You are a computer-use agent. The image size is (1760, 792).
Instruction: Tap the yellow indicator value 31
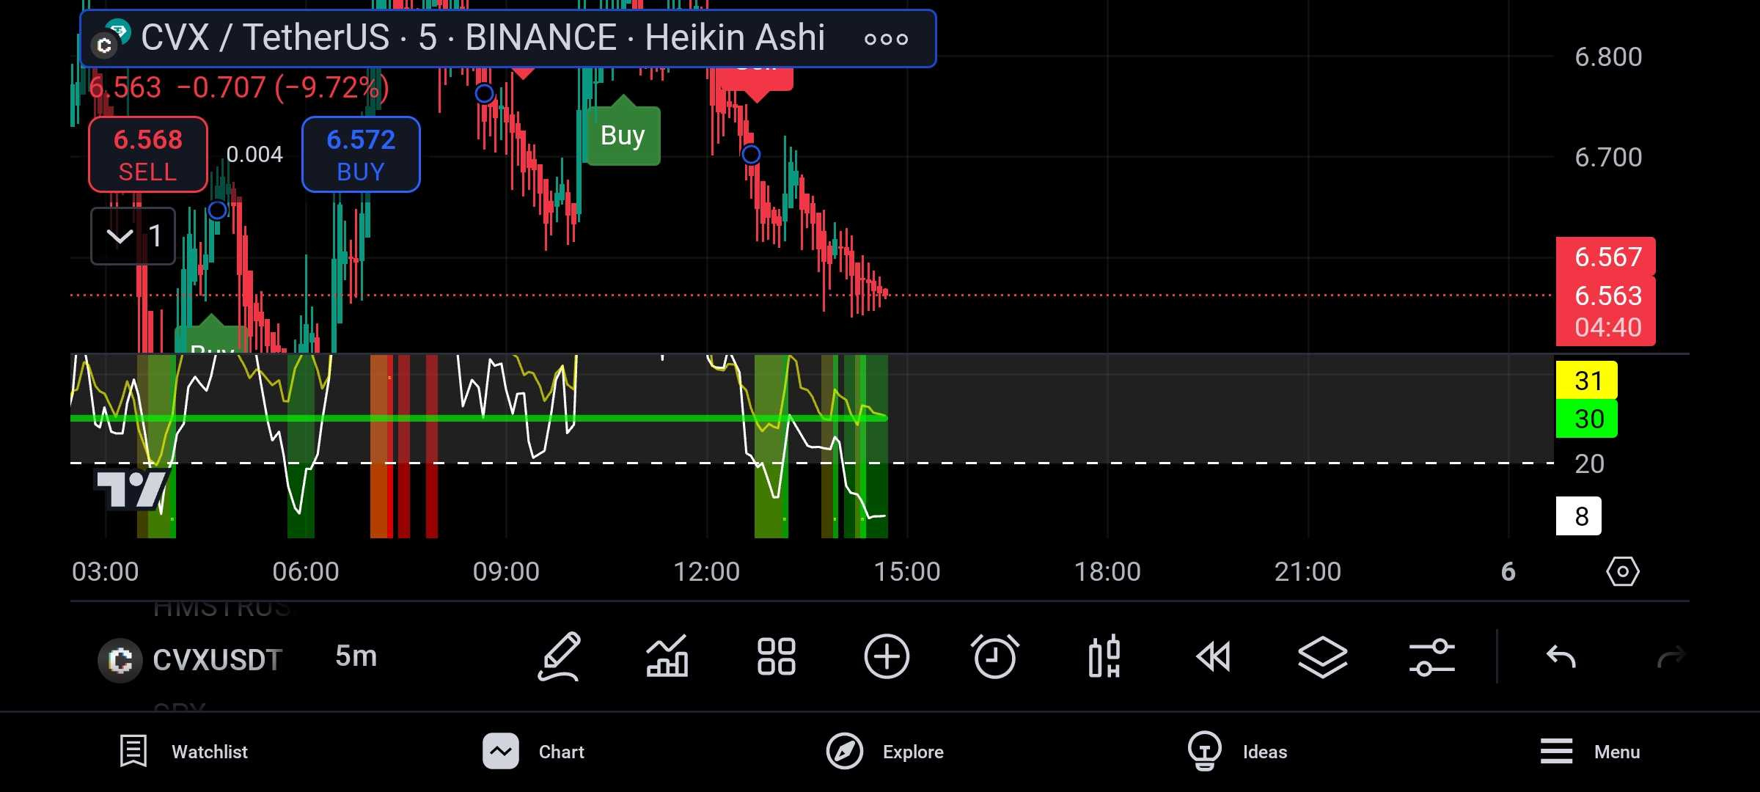click(x=1587, y=381)
